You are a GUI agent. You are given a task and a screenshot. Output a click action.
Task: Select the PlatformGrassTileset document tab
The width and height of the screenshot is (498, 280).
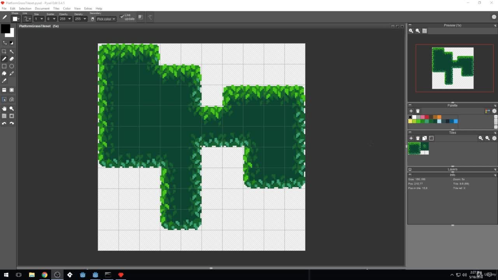39,26
